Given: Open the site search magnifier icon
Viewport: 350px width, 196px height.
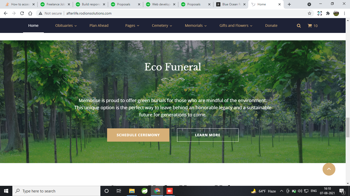Looking at the screenshot, I should point(299,26).
